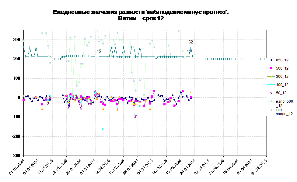Select the -100 y-axis label
The image size is (297, 182).
tap(16, 117)
